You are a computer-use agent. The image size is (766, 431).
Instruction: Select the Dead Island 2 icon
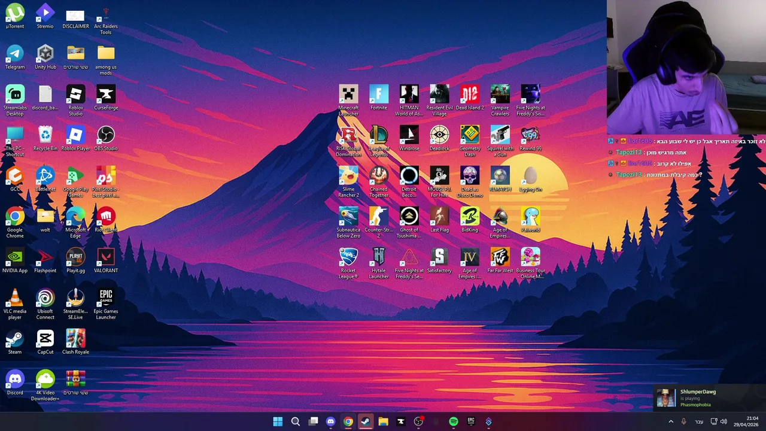point(470,98)
